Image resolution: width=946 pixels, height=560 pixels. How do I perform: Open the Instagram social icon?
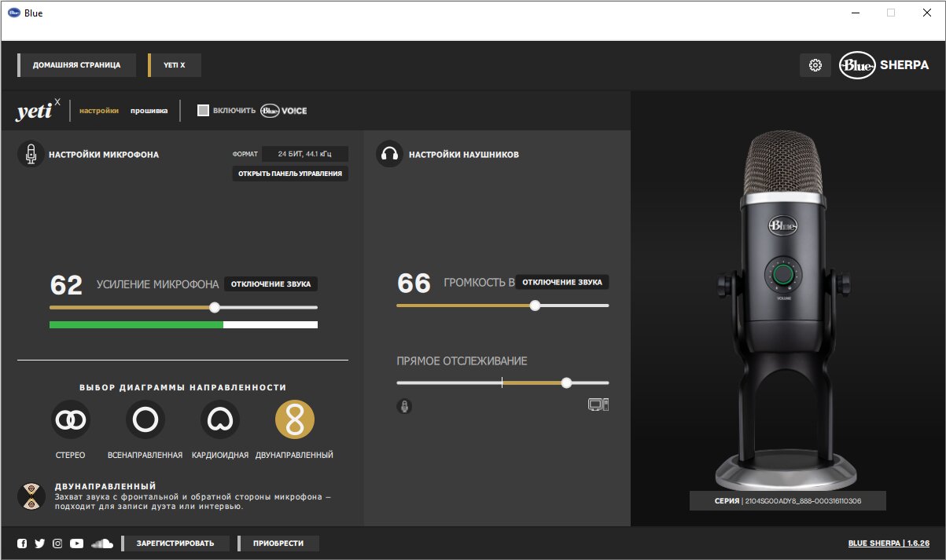click(57, 544)
